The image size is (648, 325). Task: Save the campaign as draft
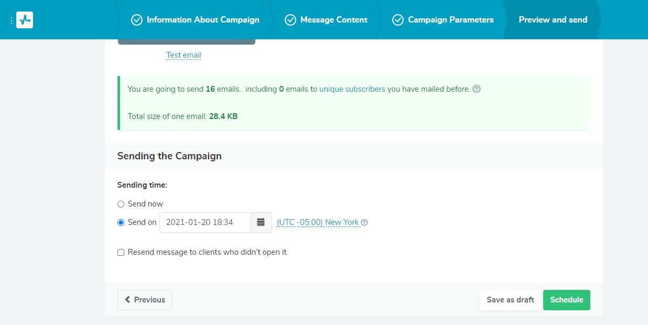click(510, 300)
